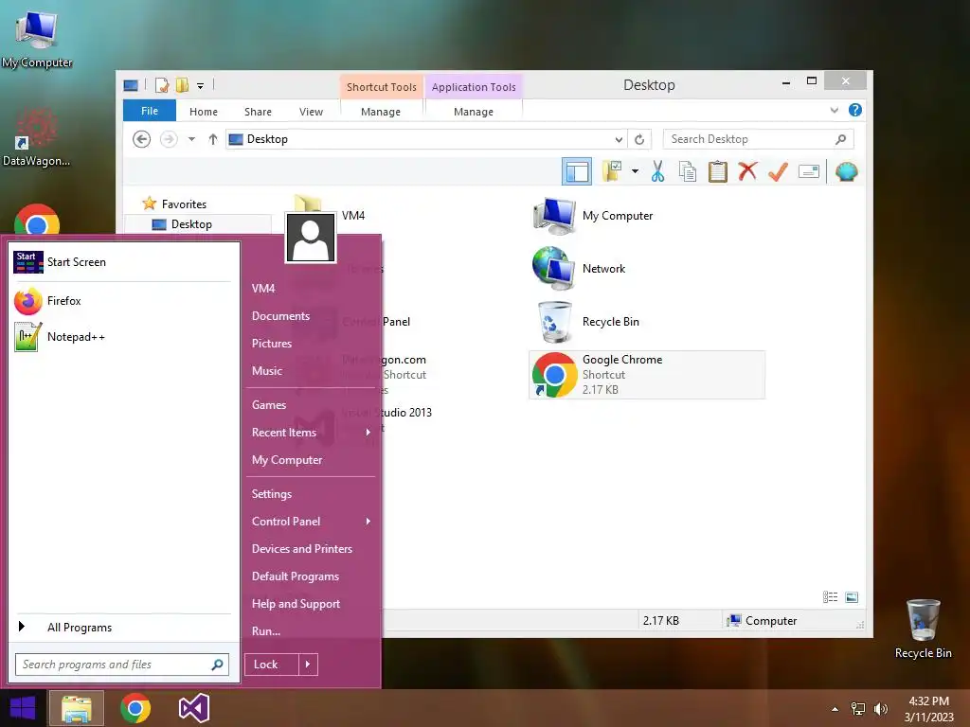This screenshot has width=970, height=727.
Task: Click the Windows Start button
Action: click(x=23, y=708)
